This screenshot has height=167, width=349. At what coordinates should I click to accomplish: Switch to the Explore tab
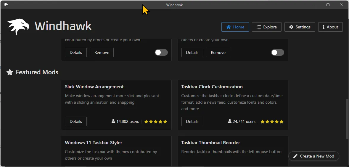pyautogui.click(x=266, y=27)
